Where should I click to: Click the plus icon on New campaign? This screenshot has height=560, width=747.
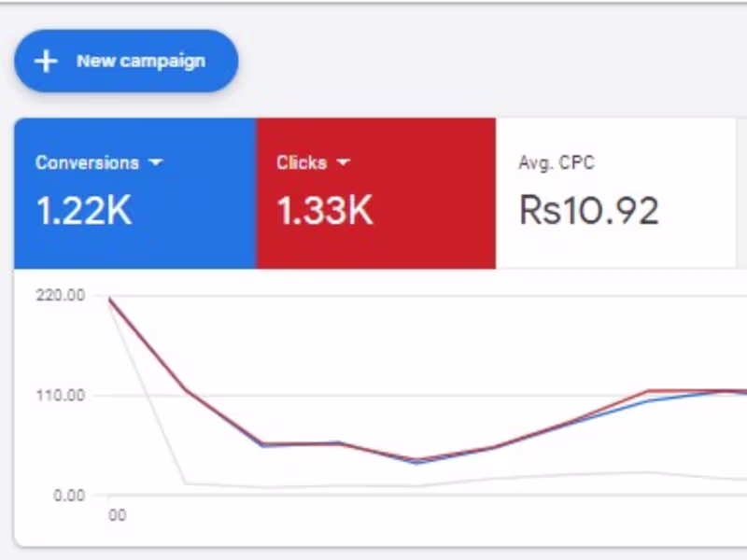[x=45, y=61]
